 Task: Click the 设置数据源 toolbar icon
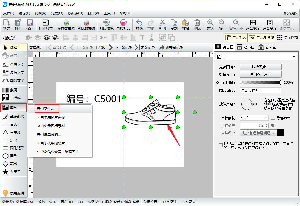[x=66, y=23]
